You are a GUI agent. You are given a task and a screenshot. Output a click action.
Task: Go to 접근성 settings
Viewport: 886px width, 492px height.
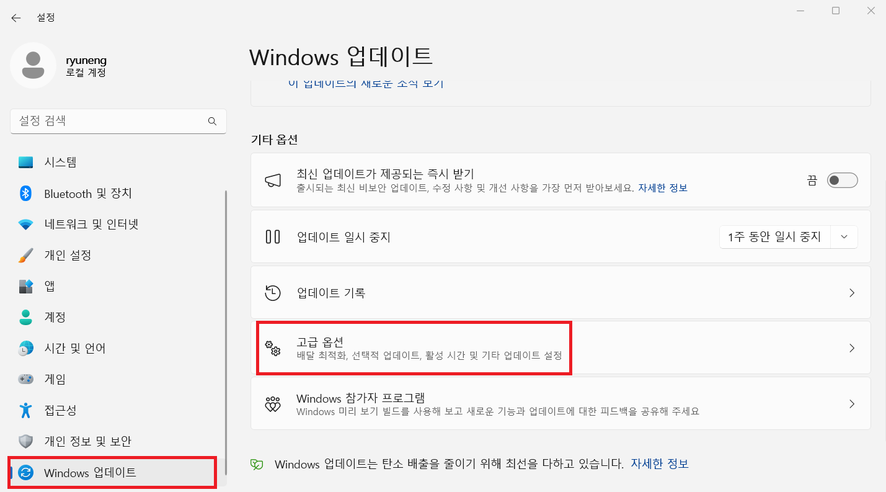tap(117, 410)
